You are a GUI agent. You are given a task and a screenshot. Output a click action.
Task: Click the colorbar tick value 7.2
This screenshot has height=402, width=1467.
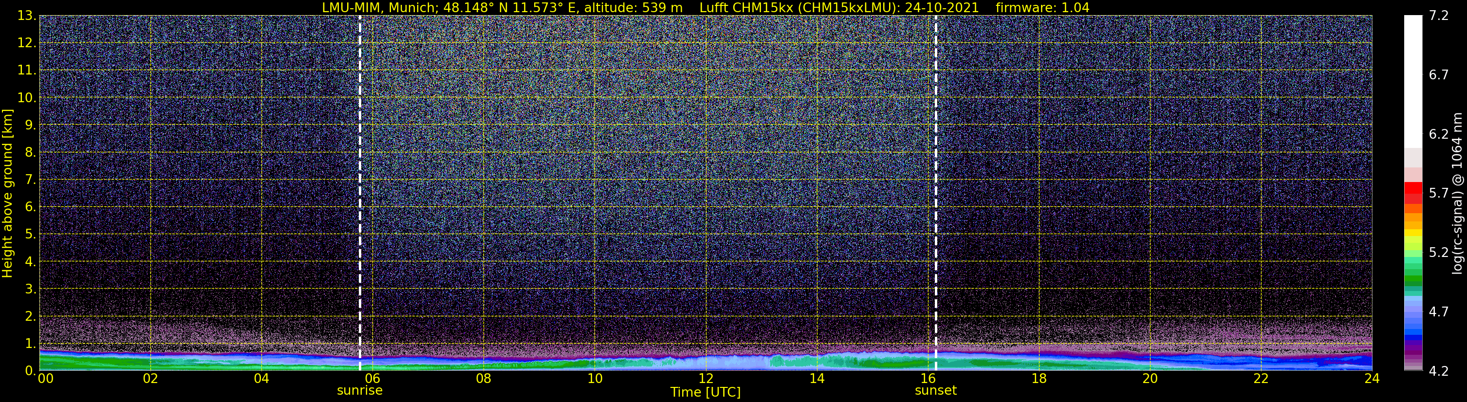click(1439, 16)
